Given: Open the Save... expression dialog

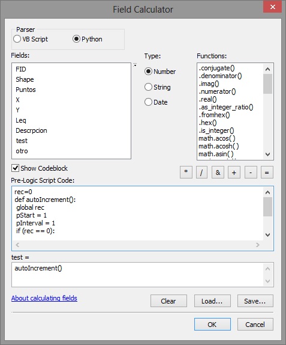Looking at the screenshot, I should (255, 301).
